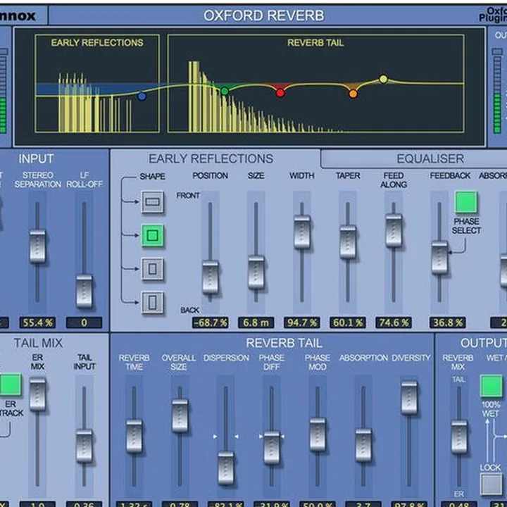Click the Feed Along slider handle
This screenshot has width=507, height=507.
[x=394, y=230]
